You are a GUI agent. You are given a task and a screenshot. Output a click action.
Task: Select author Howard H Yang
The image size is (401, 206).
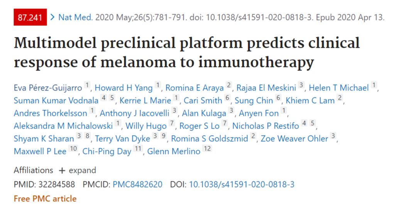tap(124, 88)
